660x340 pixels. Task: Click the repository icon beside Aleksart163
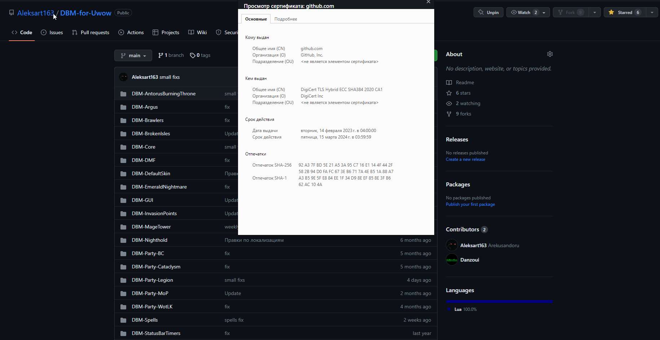tap(12, 13)
